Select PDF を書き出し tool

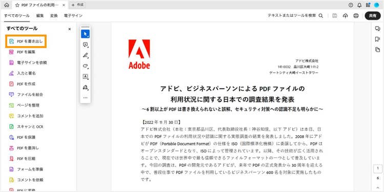tap(26, 41)
